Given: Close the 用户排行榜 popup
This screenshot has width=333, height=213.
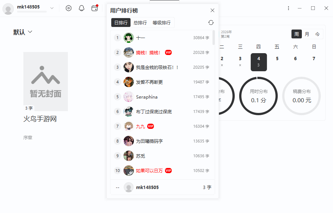Looking at the screenshot, I should tap(212, 10).
